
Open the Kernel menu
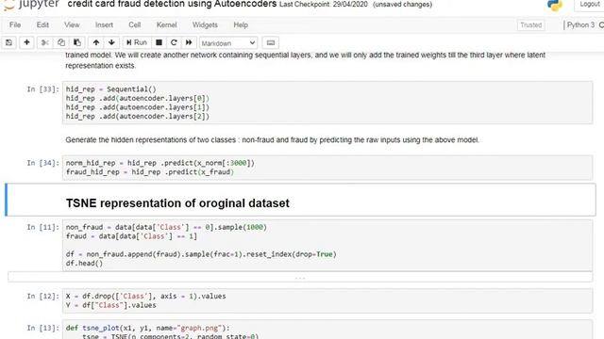166,25
